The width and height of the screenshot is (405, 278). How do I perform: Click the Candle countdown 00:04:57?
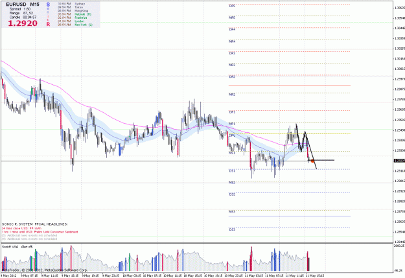(23, 17)
